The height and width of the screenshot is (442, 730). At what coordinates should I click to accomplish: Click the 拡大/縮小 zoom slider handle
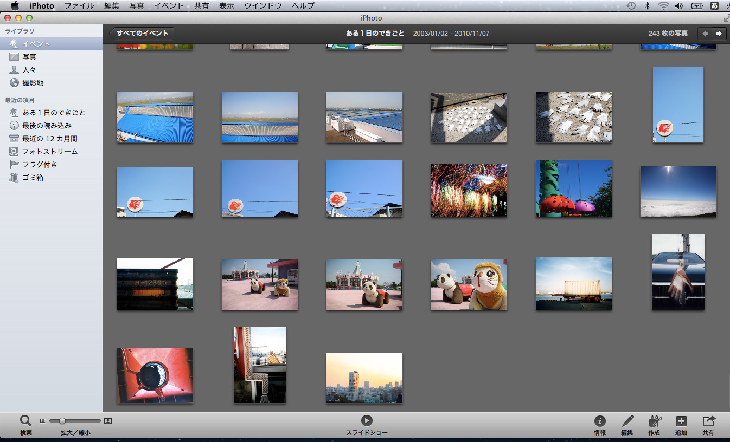62,421
